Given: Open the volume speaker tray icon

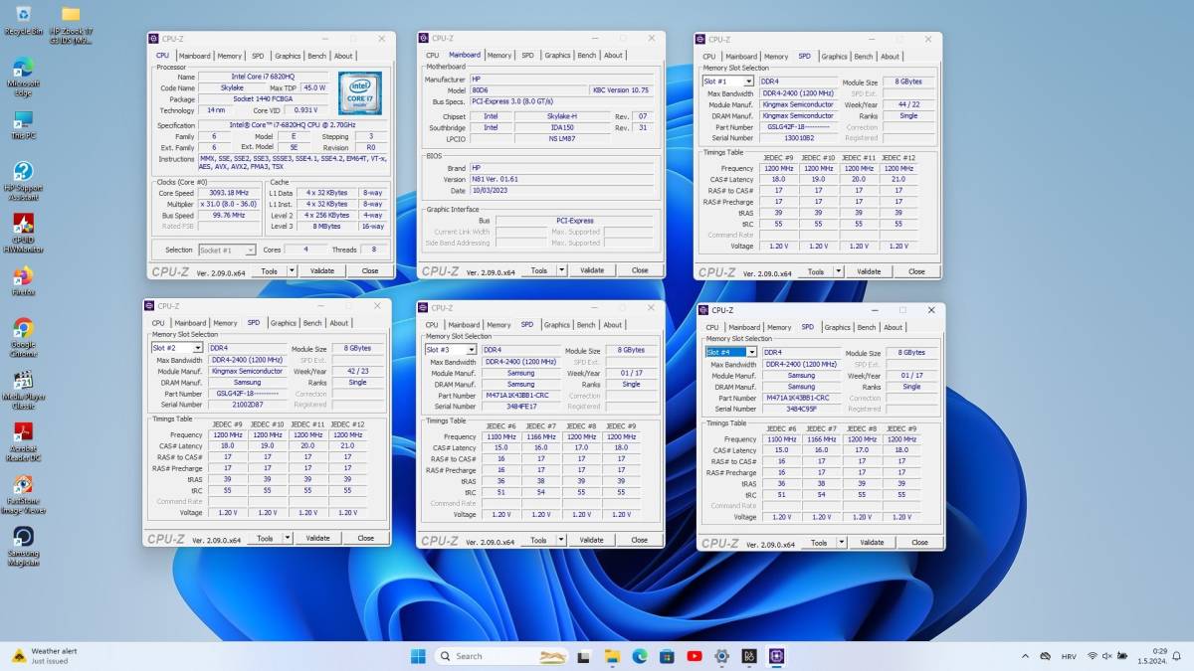Looking at the screenshot, I should point(1106,656).
